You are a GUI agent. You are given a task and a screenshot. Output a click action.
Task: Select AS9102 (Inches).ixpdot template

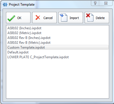(25, 28)
